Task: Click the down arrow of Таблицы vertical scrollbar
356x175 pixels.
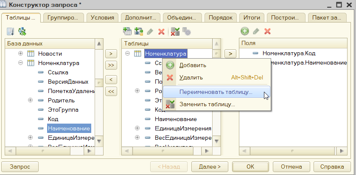Action: 216,141
